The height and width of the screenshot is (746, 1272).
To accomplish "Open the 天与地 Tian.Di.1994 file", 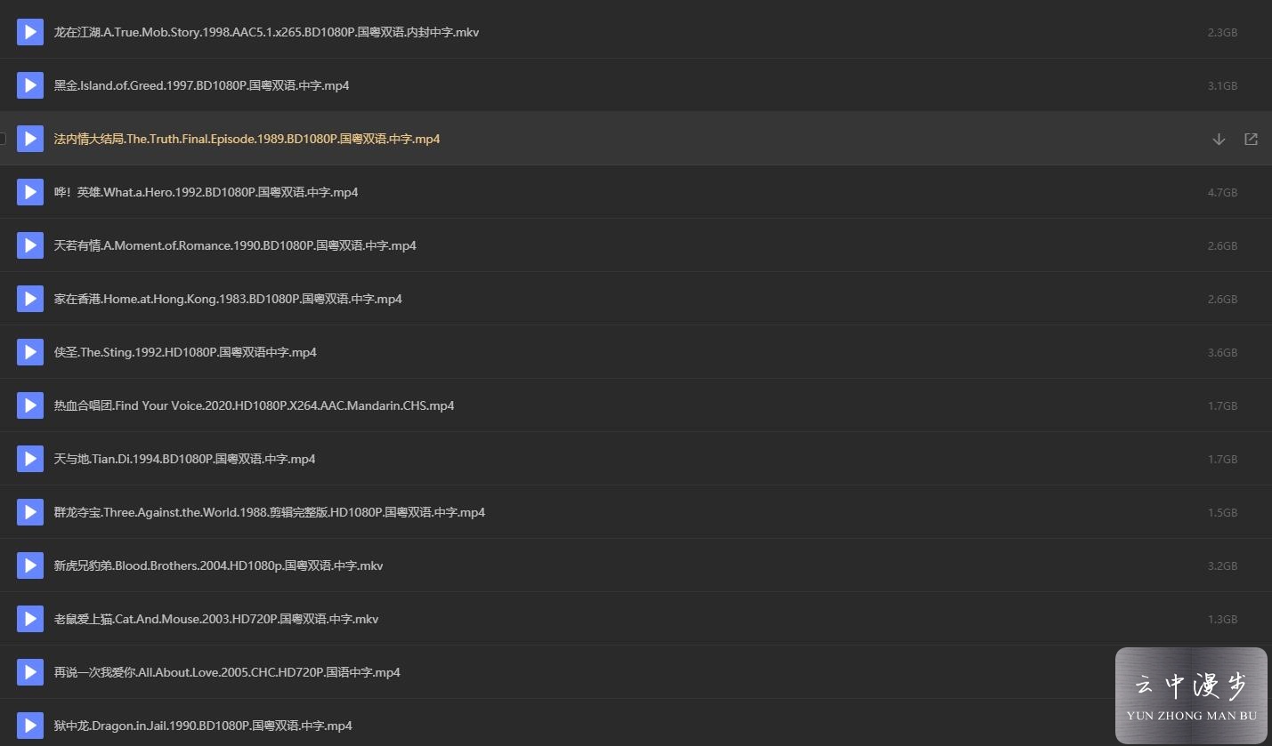I will coord(184,459).
